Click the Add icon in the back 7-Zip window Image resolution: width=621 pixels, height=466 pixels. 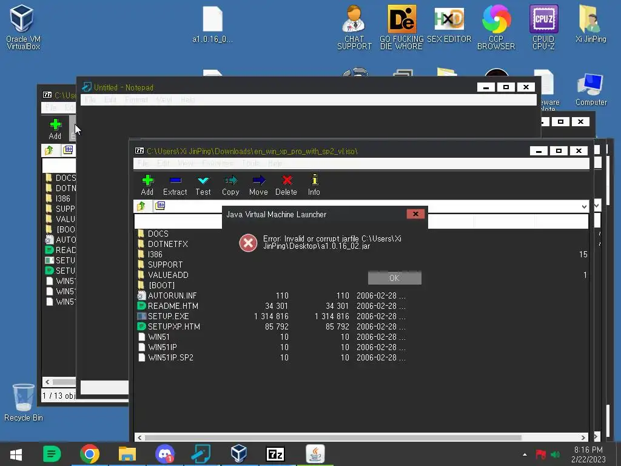pos(55,129)
